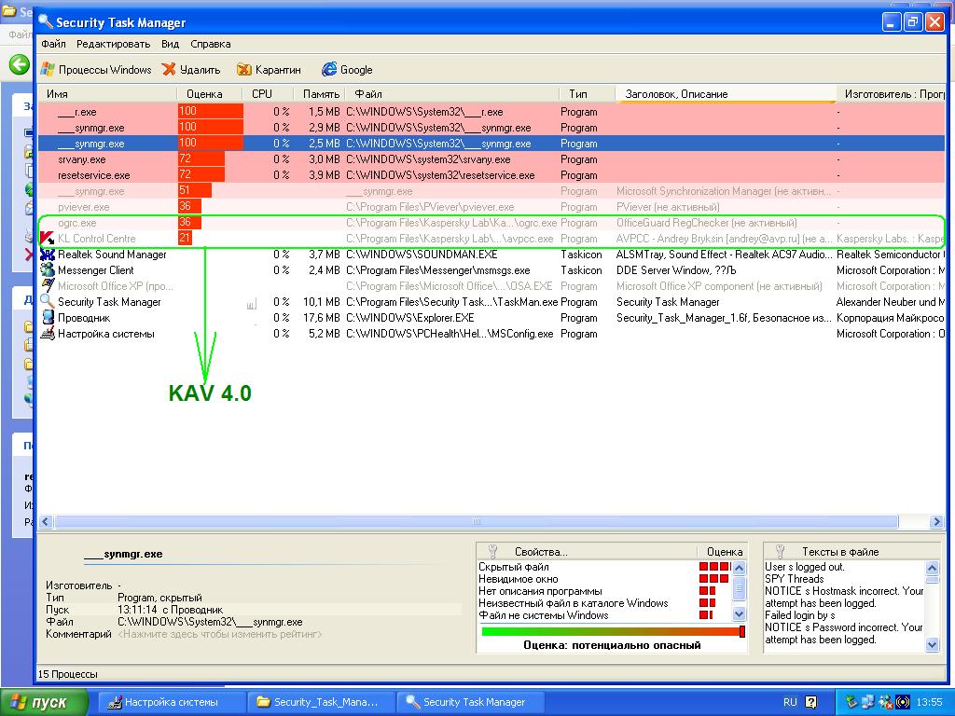955x716 pixels.
Task: Open the Вид menu
Action: pos(170,44)
